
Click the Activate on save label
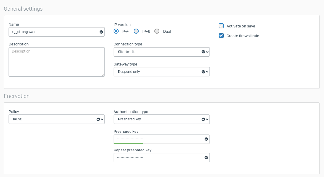(241, 26)
